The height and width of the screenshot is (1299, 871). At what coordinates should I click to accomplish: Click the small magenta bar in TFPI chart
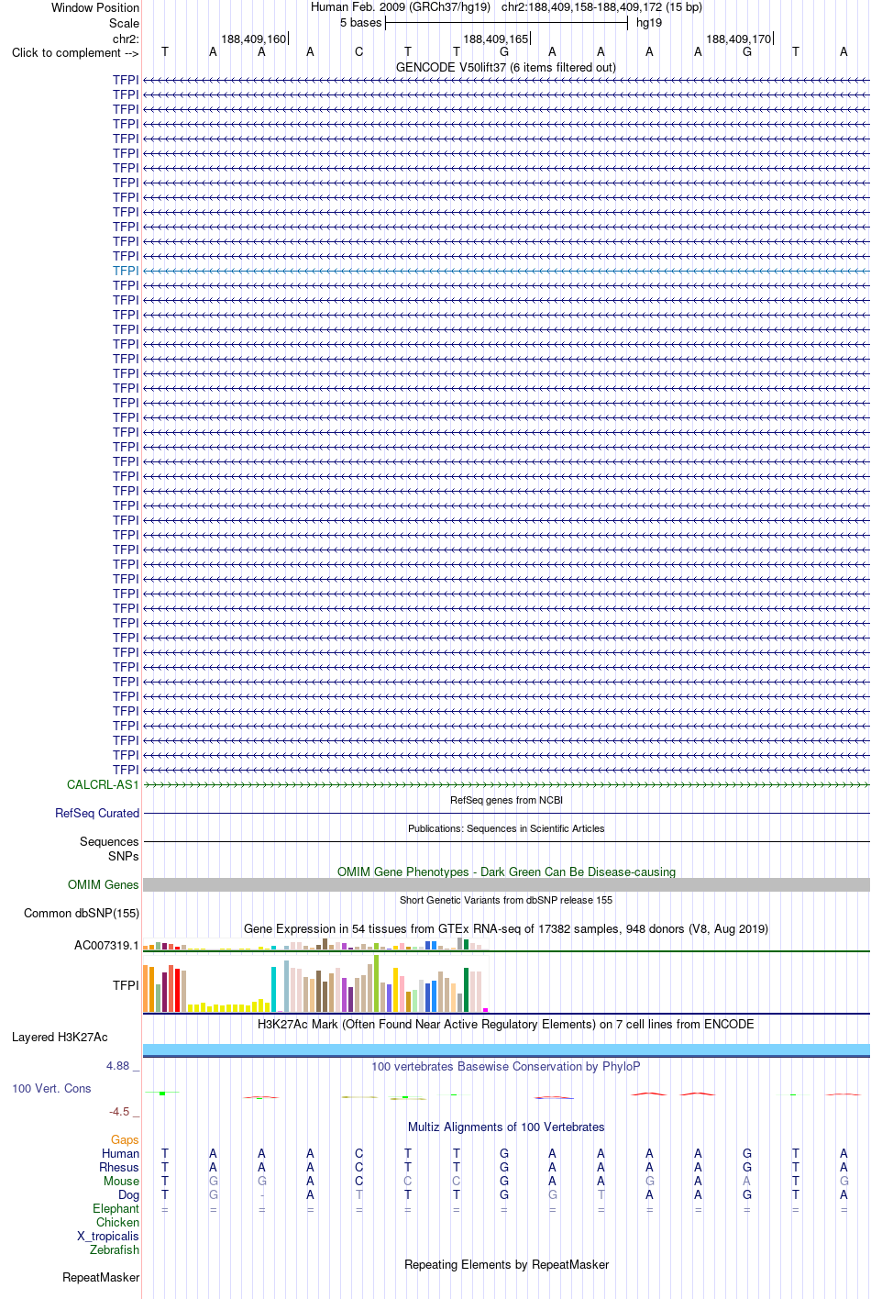(x=485, y=1009)
